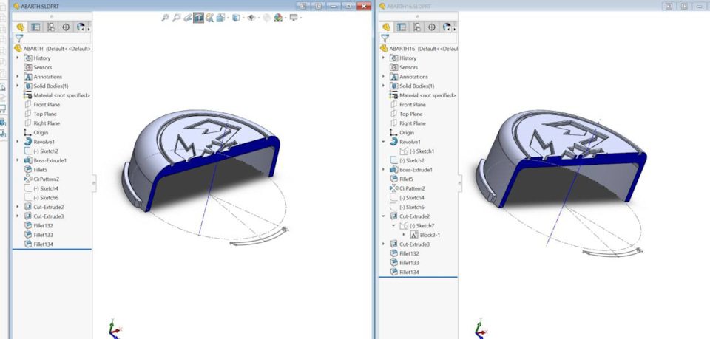Open View Orientation cube icon
The width and height of the screenshot is (710, 339).
(220, 18)
